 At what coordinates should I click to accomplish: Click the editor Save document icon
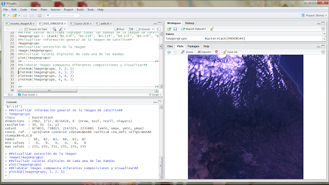coord(21,29)
